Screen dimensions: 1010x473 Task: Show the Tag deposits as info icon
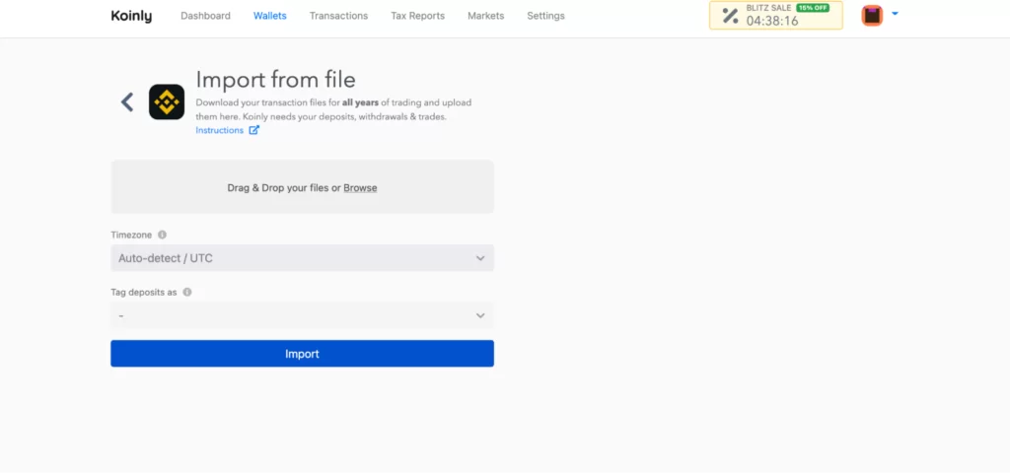coord(187,292)
